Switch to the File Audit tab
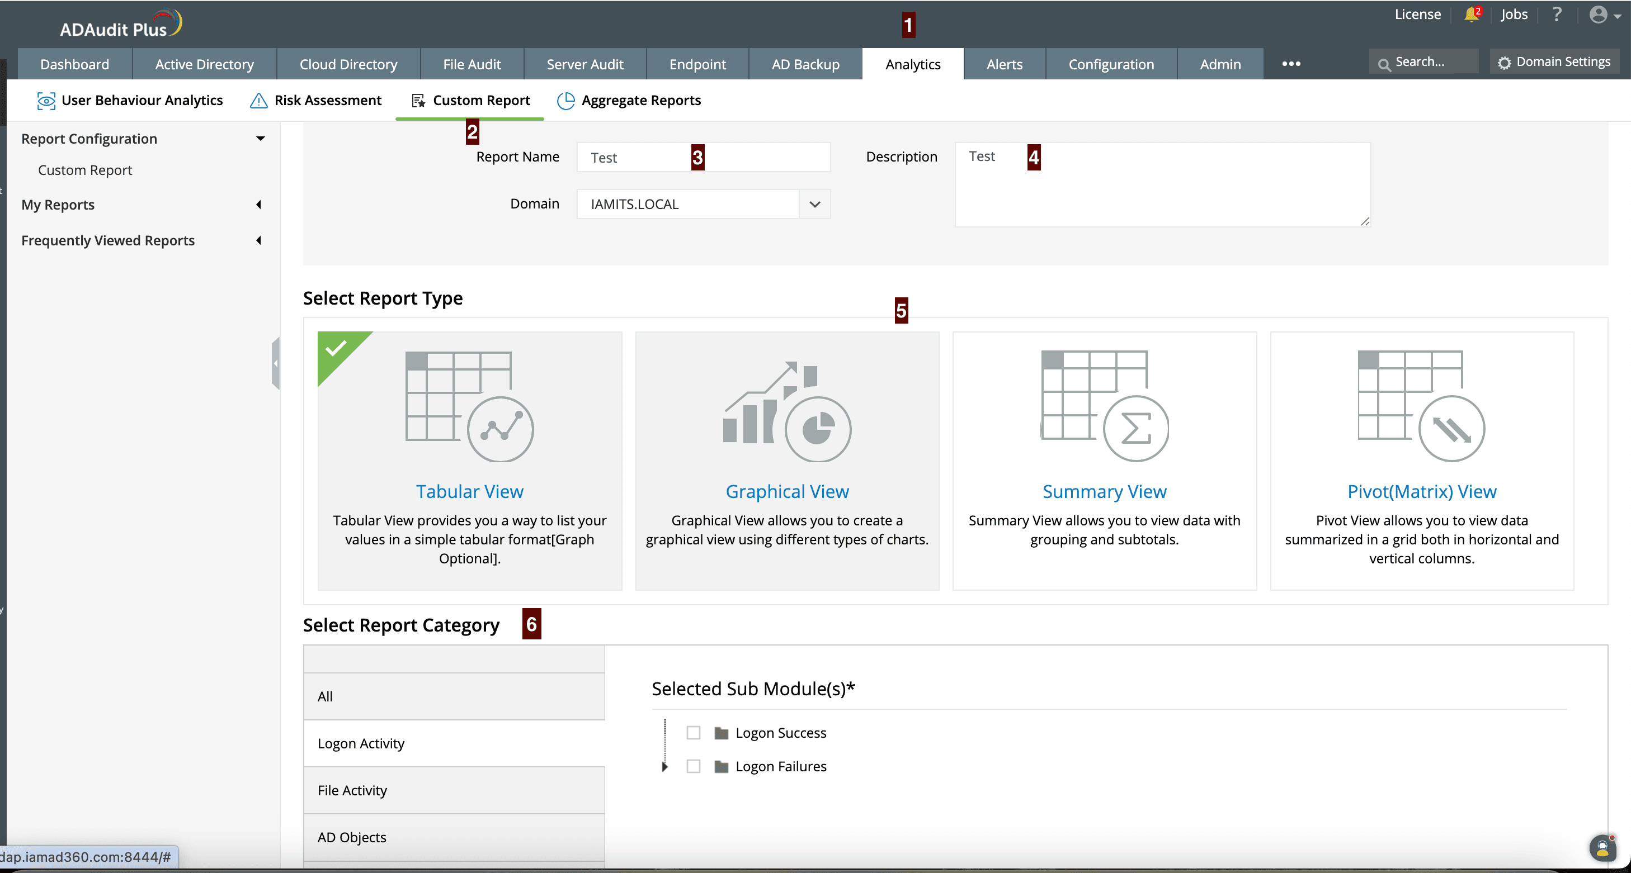The width and height of the screenshot is (1631, 873). 471,64
